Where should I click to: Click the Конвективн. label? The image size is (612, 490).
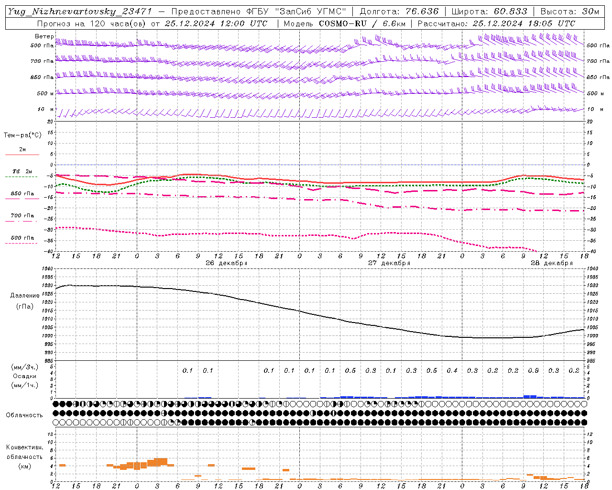(24, 447)
